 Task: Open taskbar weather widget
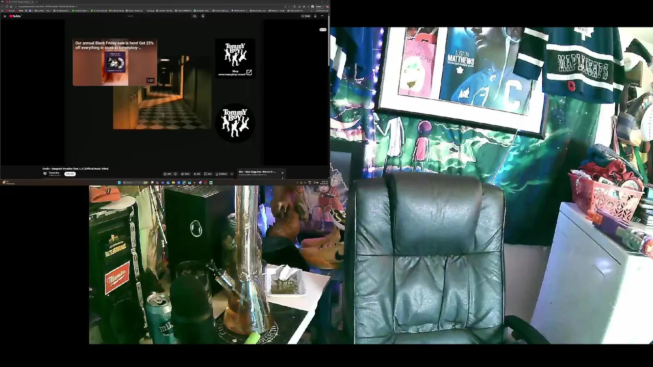point(8,182)
